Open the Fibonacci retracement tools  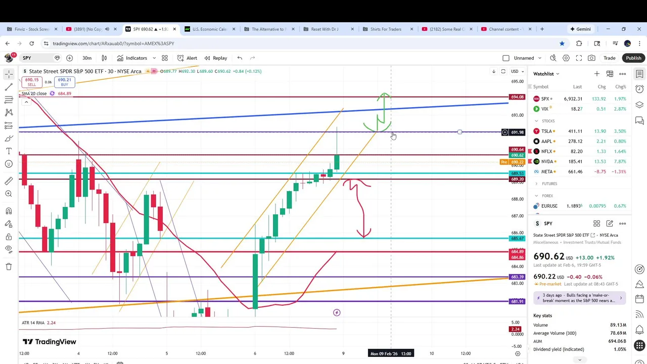click(x=9, y=100)
